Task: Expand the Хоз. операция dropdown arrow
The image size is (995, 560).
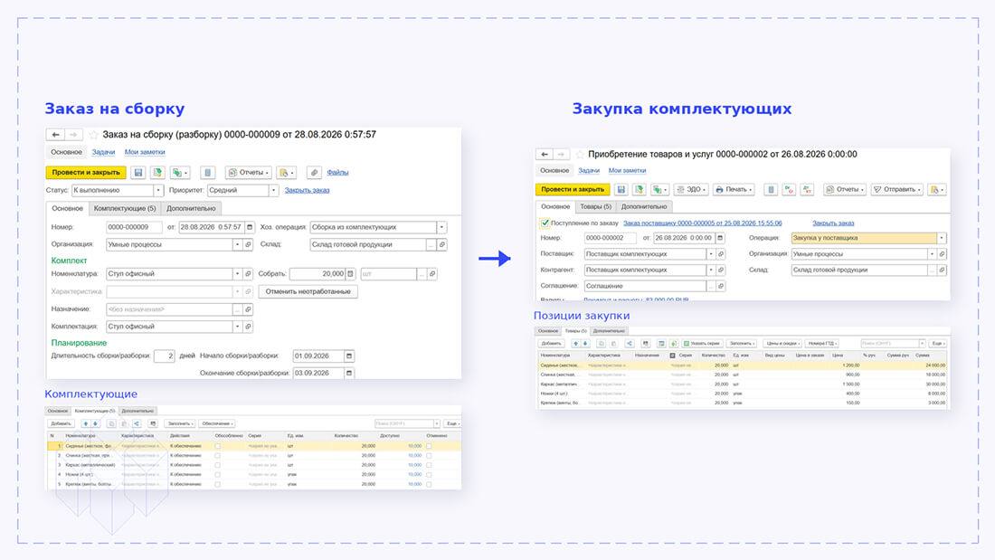Action: point(441,227)
